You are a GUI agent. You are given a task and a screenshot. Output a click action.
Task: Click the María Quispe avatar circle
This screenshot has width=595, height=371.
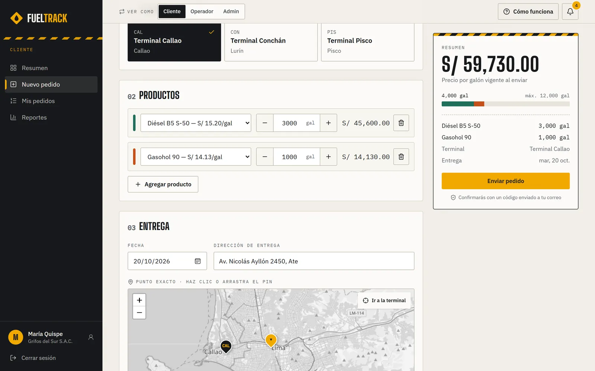[x=16, y=337]
